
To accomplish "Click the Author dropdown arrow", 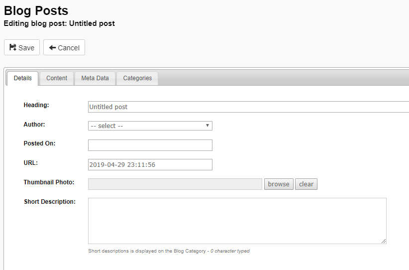I will pyautogui.click(x=207, y=126).
